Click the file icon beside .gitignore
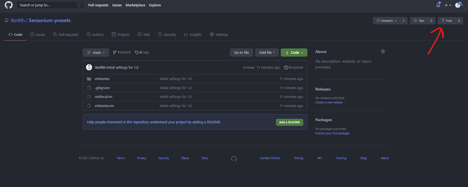The height and width of the screenshot is (187, 468). [89, 88]
